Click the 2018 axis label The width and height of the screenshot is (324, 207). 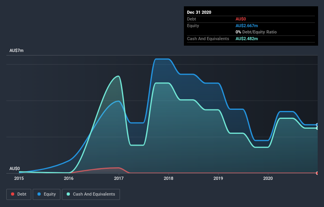pos(169,178)
